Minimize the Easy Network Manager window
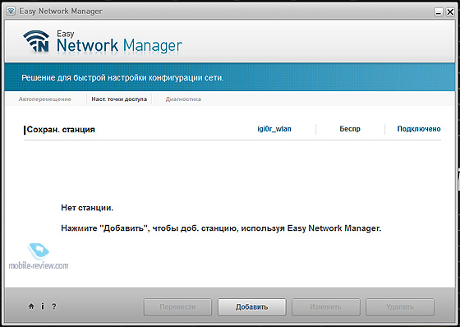The image size is (460, 327). [439, 12]
